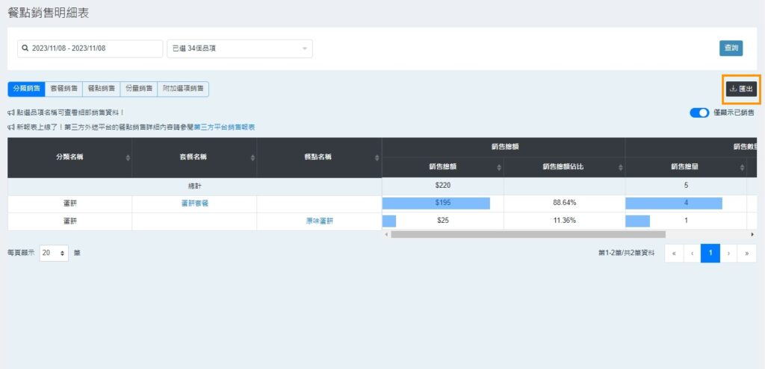
Task: Open the 附加選項銷售 tab
Action: (183, 89)
